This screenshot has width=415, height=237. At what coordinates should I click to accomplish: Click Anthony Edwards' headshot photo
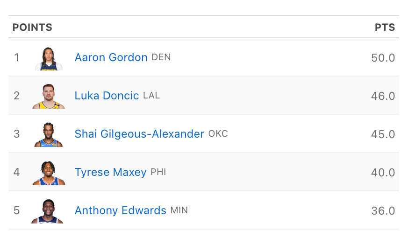coord(48,211)
